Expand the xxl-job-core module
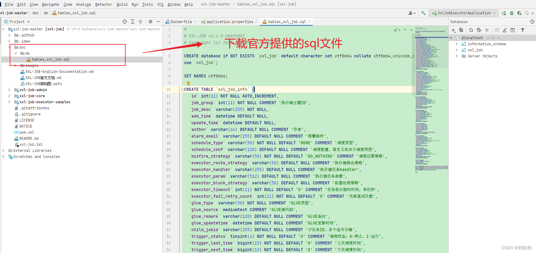The height and width of the screenshot is (253, 536). click(9, 96)
